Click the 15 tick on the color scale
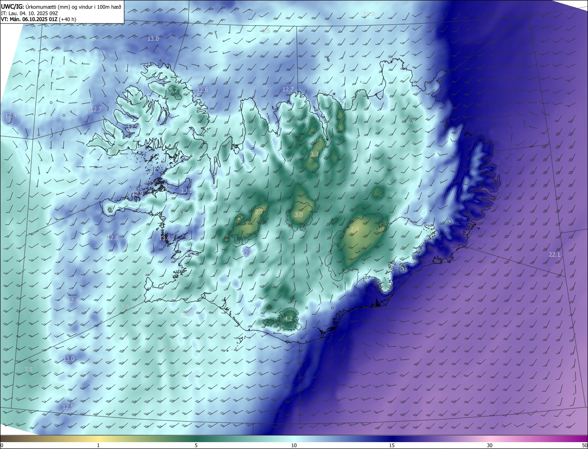Viewport: 588px width, 449px height. (392, 445)
